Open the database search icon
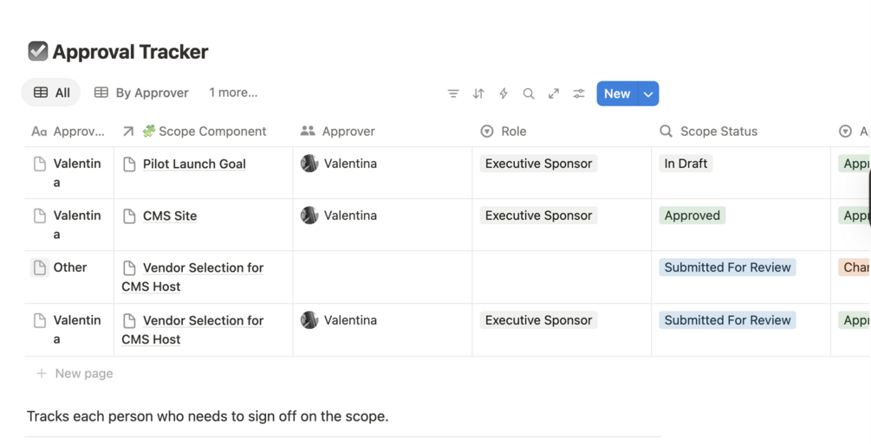This screenshot has width=871, height=444. (529, 93)
